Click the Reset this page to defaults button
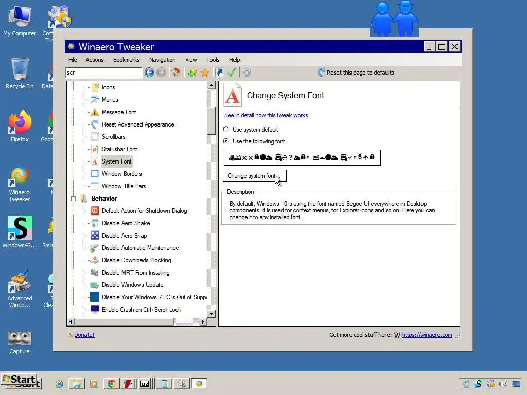This screenshot has width=527, height=395. click(356, 73)
